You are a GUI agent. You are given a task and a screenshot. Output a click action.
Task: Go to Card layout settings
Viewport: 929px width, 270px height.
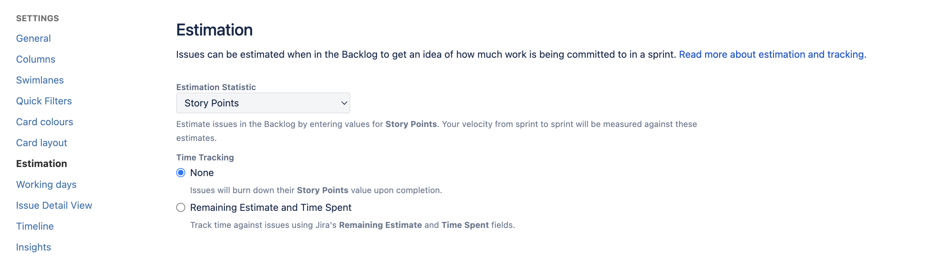[x=41, y=143]
